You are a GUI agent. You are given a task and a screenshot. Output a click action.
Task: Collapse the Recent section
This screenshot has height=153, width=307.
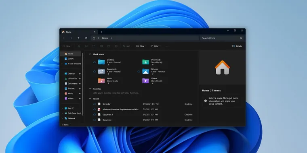(x=90, y=99)
